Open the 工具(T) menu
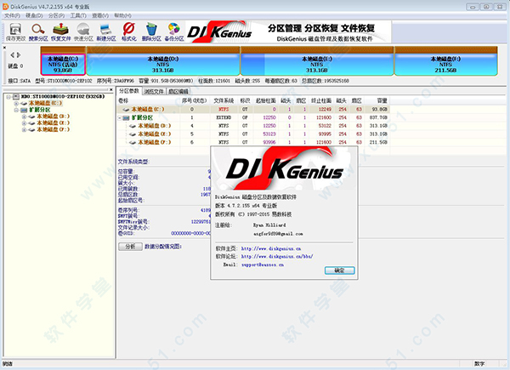The height and width of the screenshot is (370, 510). [x=78, y=15]
